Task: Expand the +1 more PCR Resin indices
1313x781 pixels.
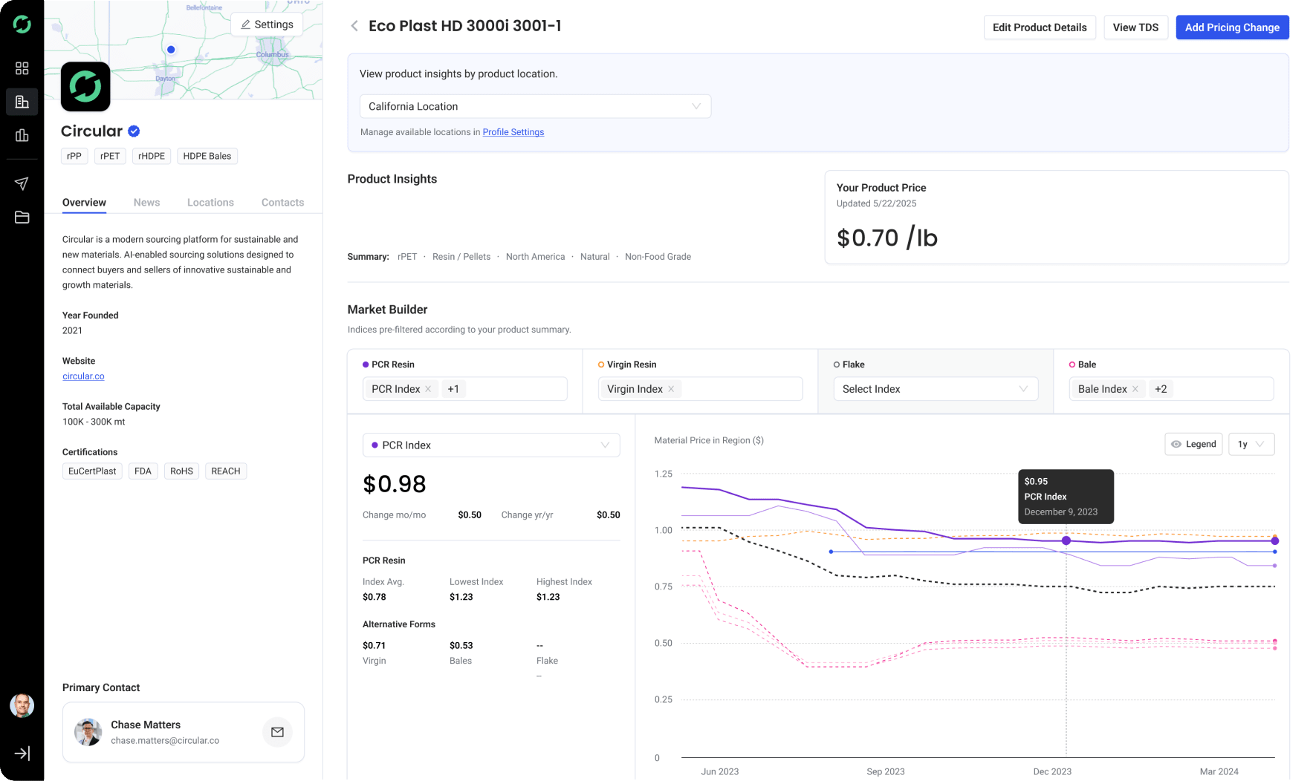Action: (453, 389)
